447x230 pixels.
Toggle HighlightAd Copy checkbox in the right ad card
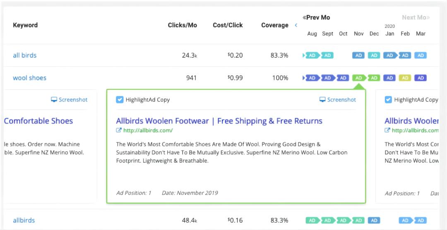tap(388, 100)
